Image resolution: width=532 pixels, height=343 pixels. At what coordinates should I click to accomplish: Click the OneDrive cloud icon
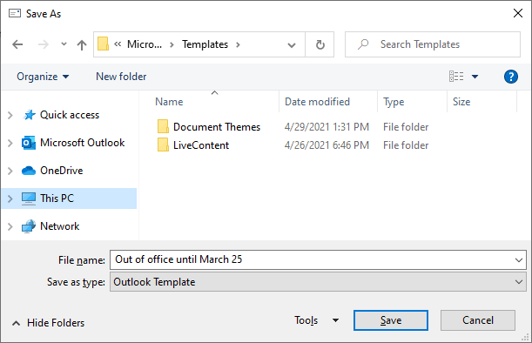click(29, 171)
